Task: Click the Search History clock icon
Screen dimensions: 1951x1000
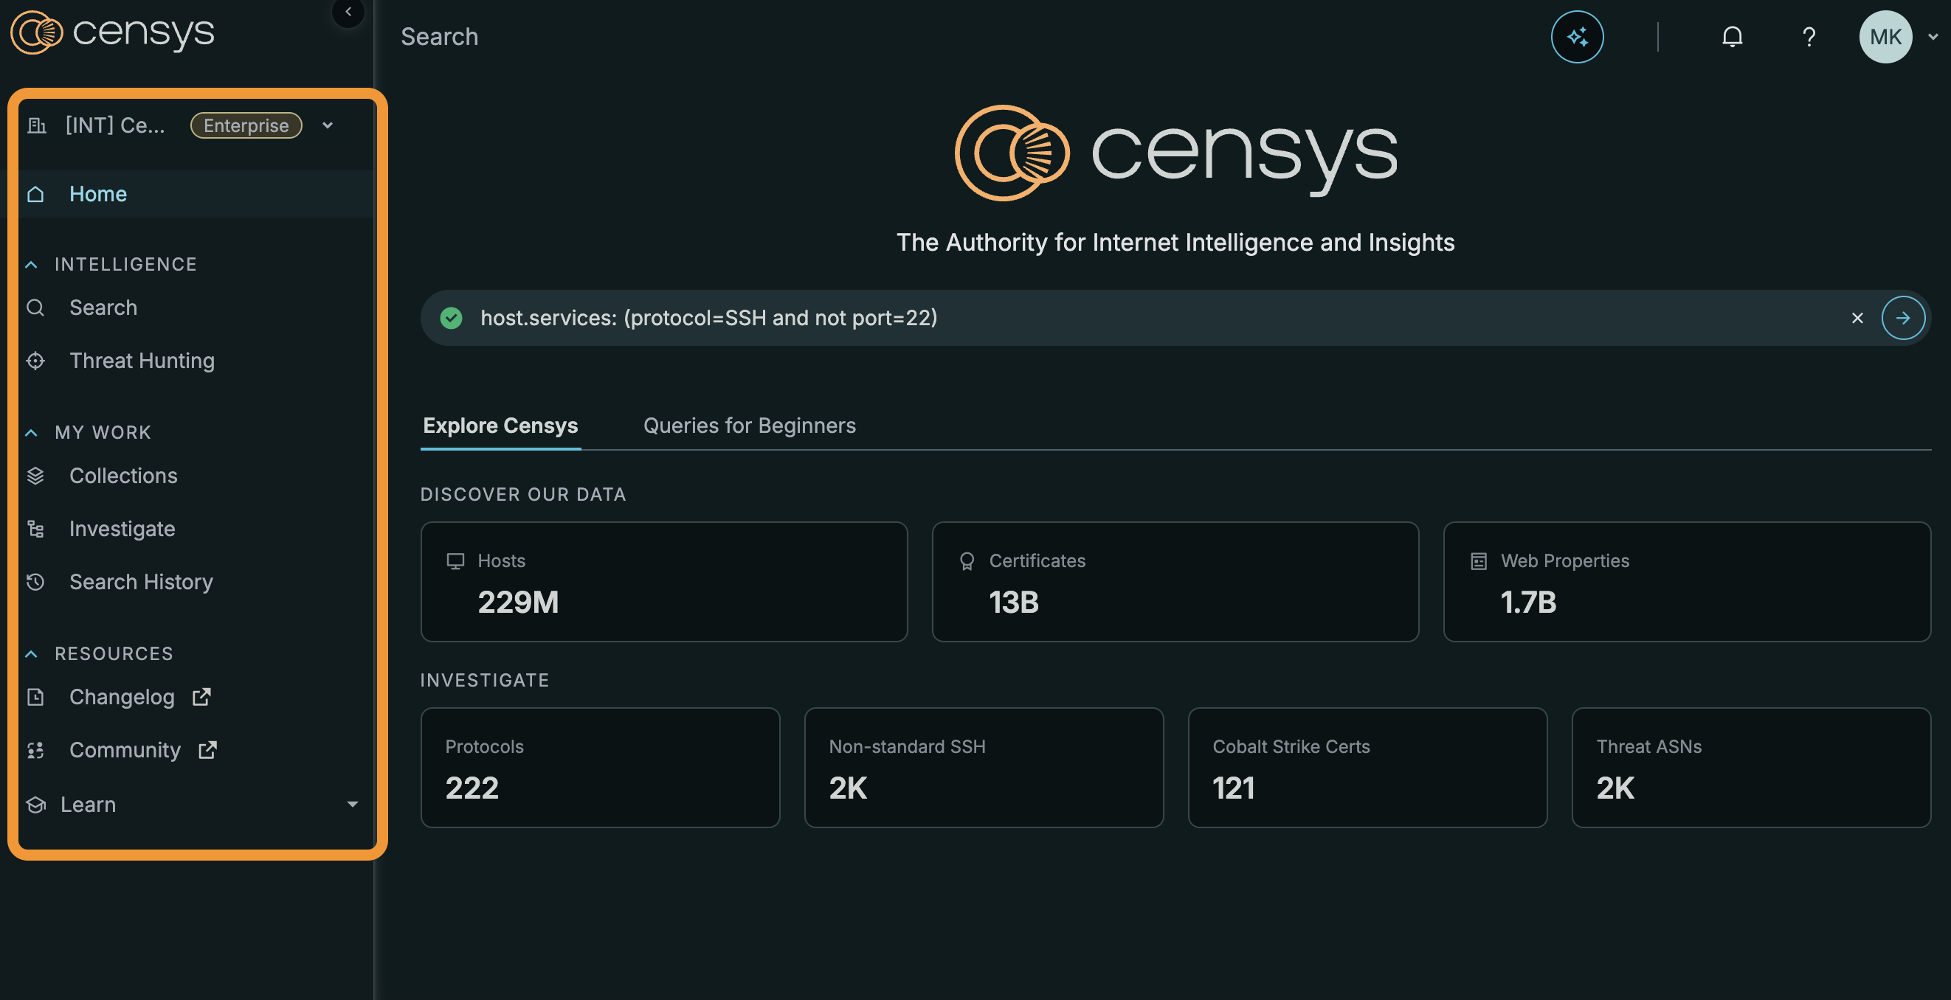Action: tap(35, 581)
